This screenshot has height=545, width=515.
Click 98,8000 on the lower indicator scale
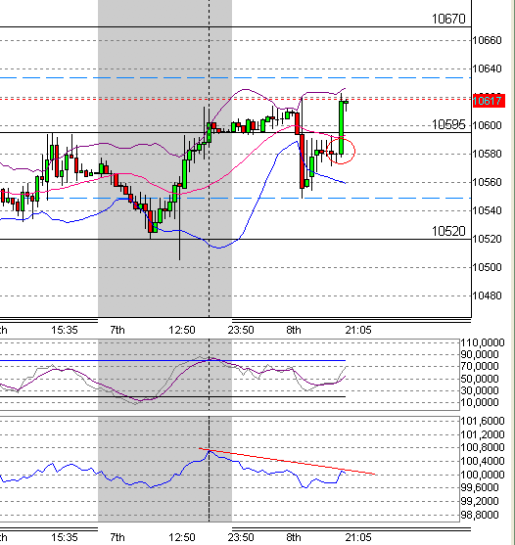coord(480,515)
